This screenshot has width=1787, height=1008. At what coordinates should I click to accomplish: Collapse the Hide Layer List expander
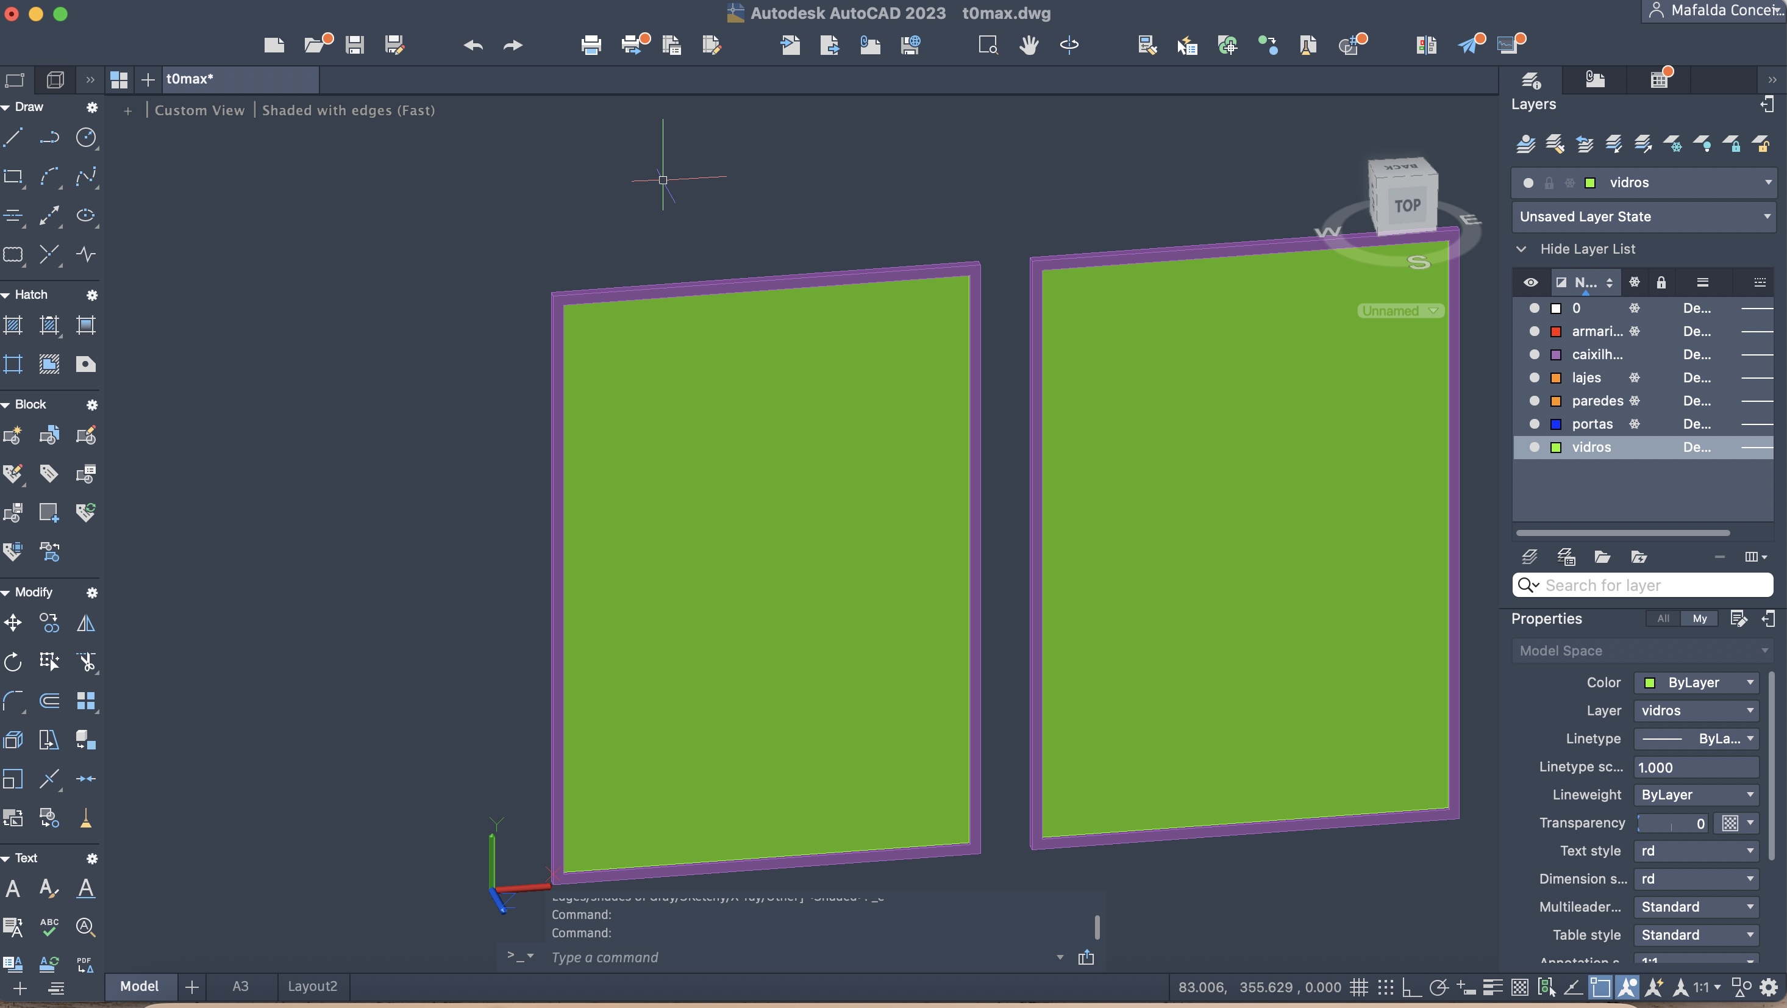[1521, 249]
